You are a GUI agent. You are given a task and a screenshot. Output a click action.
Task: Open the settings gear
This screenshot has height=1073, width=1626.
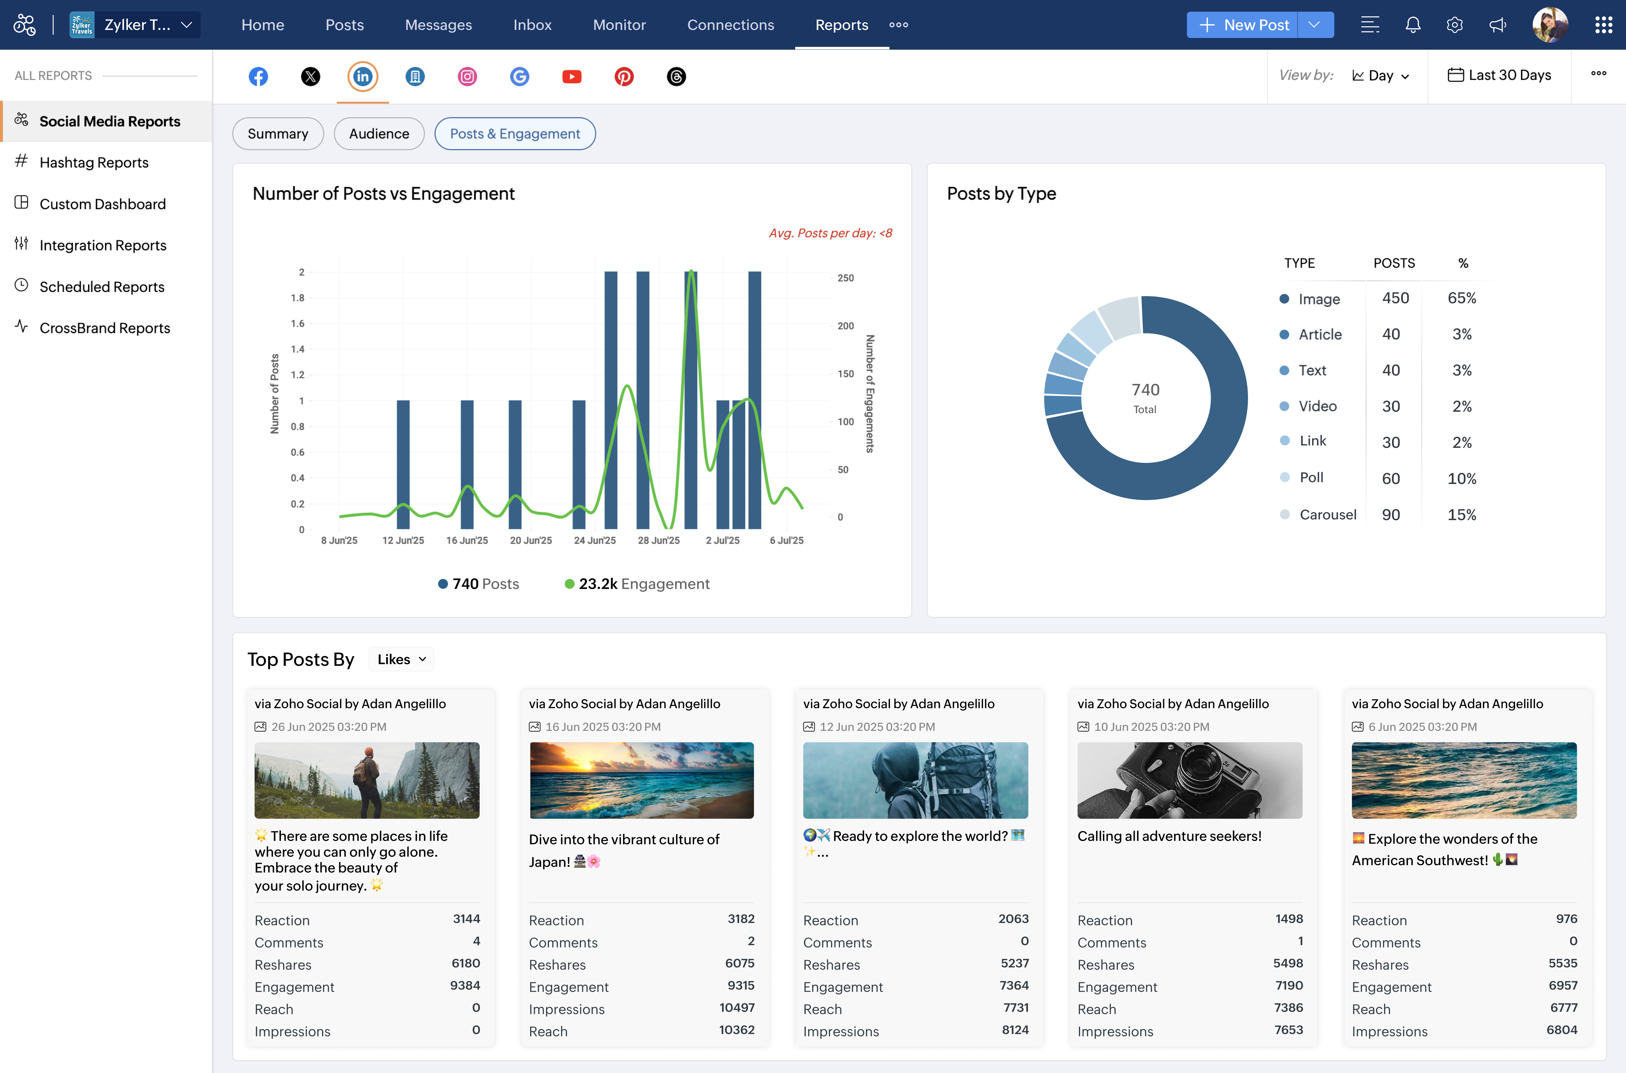[x=1455, y=25]
